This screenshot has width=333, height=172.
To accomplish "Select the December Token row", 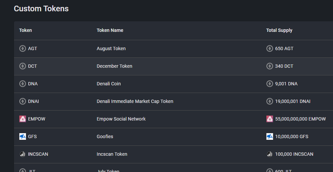I will 173,66.
